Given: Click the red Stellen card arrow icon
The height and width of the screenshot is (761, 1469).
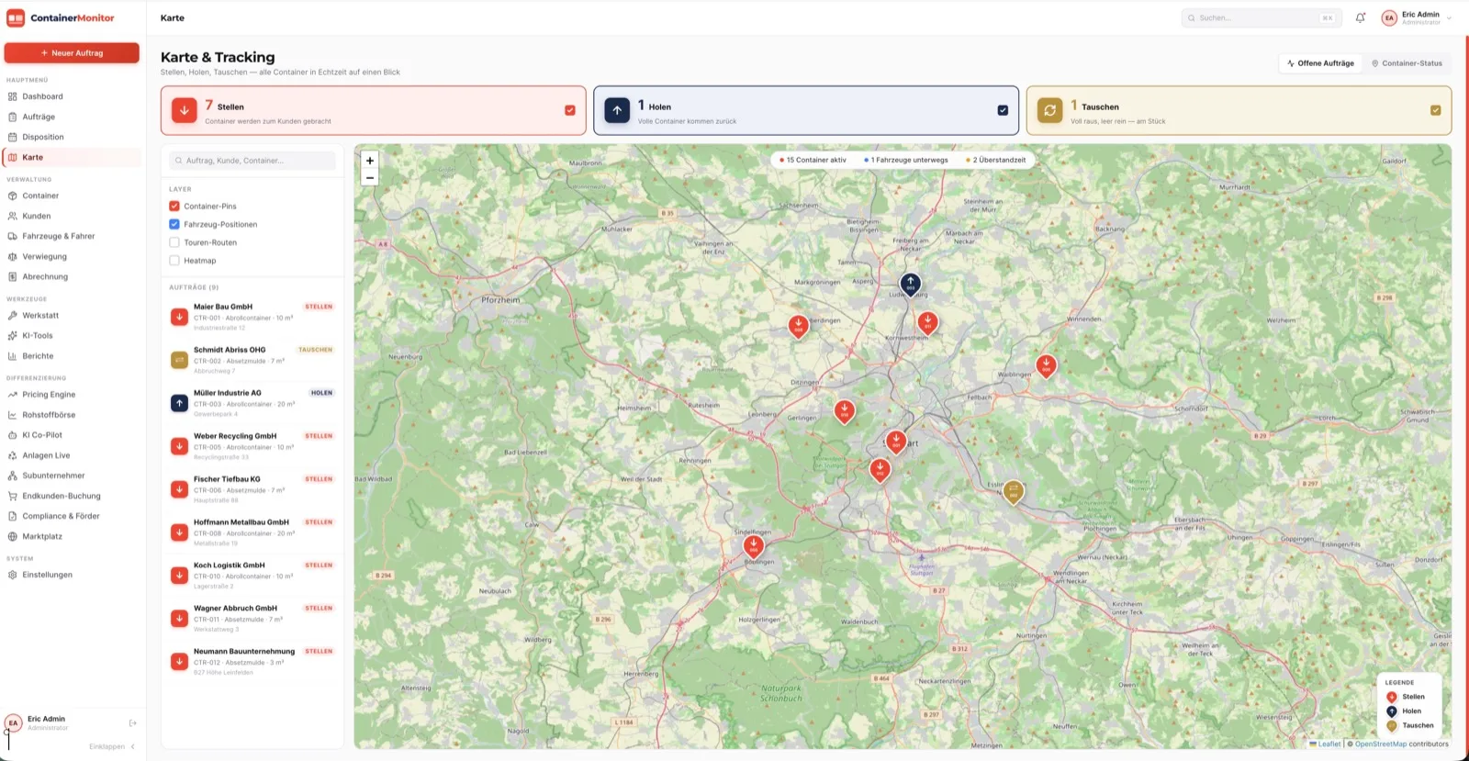Looking at the screenshot, I should (x=185, y=110).
